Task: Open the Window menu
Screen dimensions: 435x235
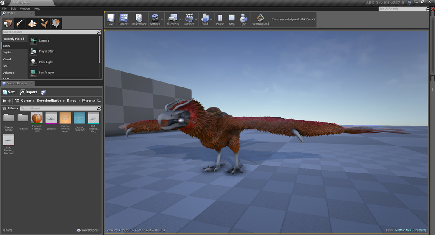Action: (x=25, y=8)
